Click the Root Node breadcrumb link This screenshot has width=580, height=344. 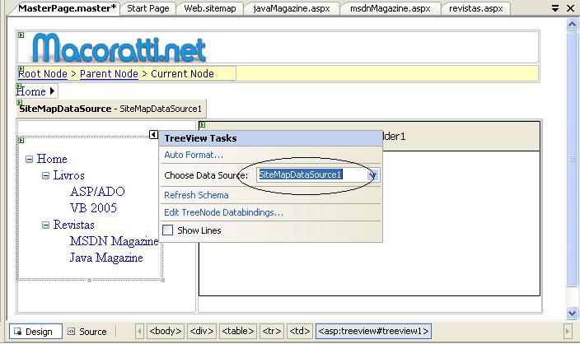pos(43,73)
